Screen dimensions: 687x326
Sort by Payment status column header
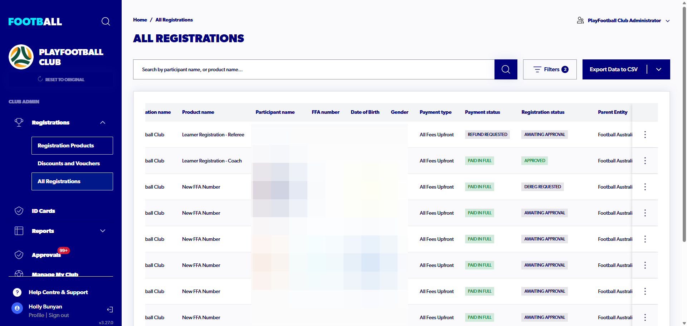482,112
